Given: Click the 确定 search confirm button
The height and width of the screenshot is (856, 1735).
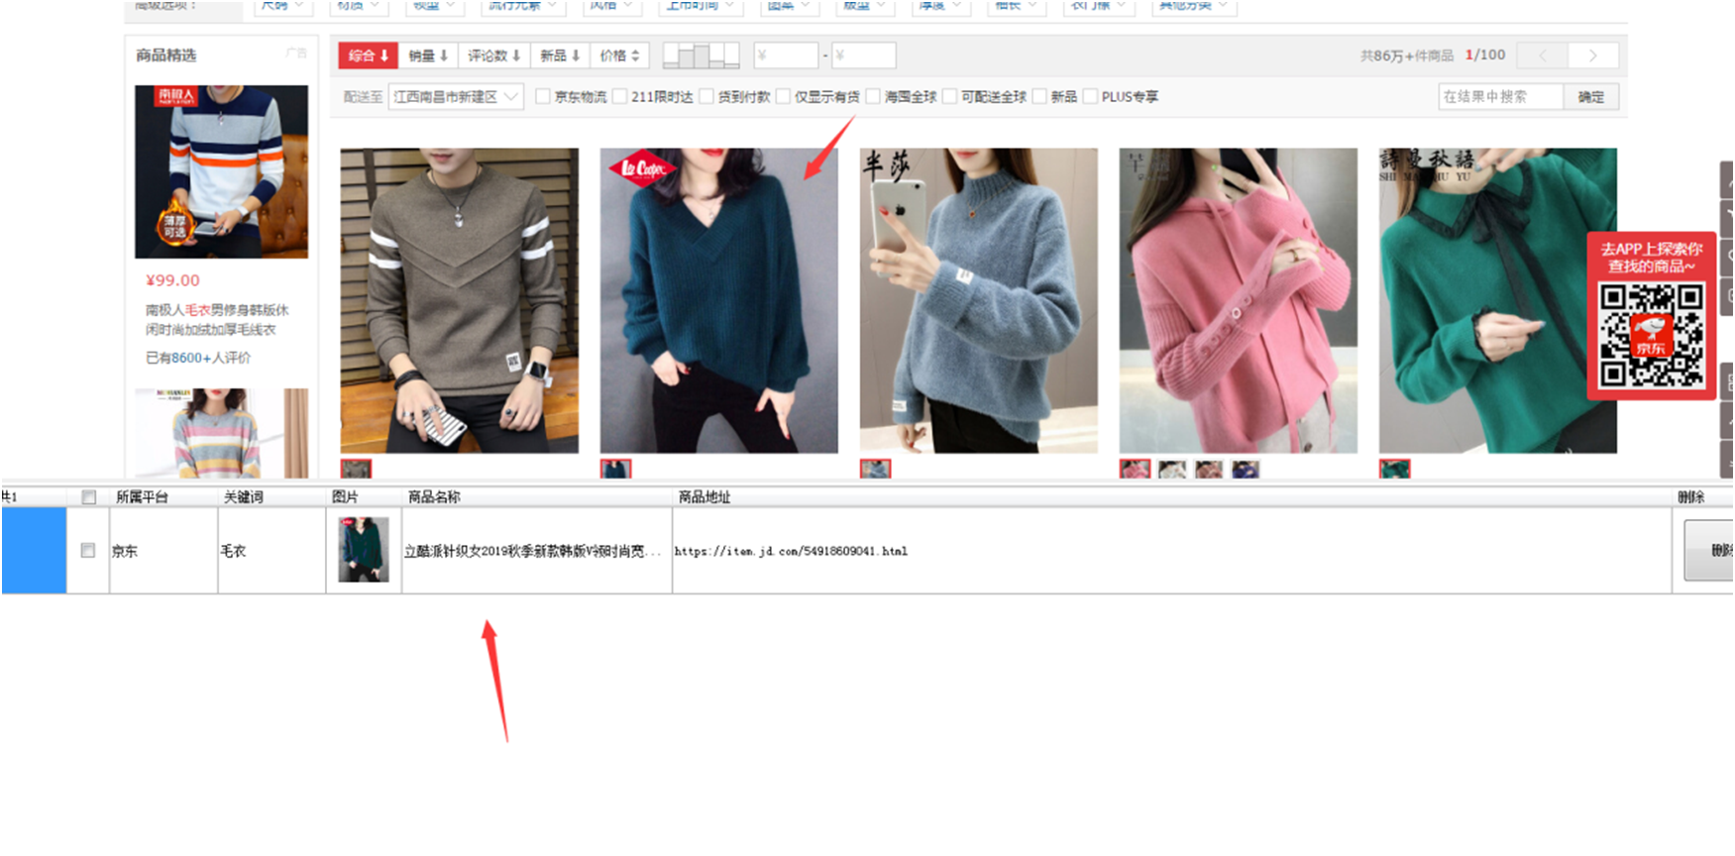Looking at the screenshot, I should pyautogui.click(x=1590, y=96).
